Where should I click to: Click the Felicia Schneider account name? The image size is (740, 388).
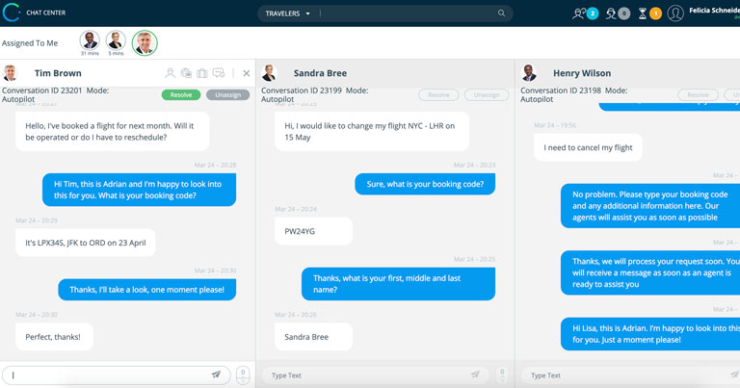[x=714, y=11]
